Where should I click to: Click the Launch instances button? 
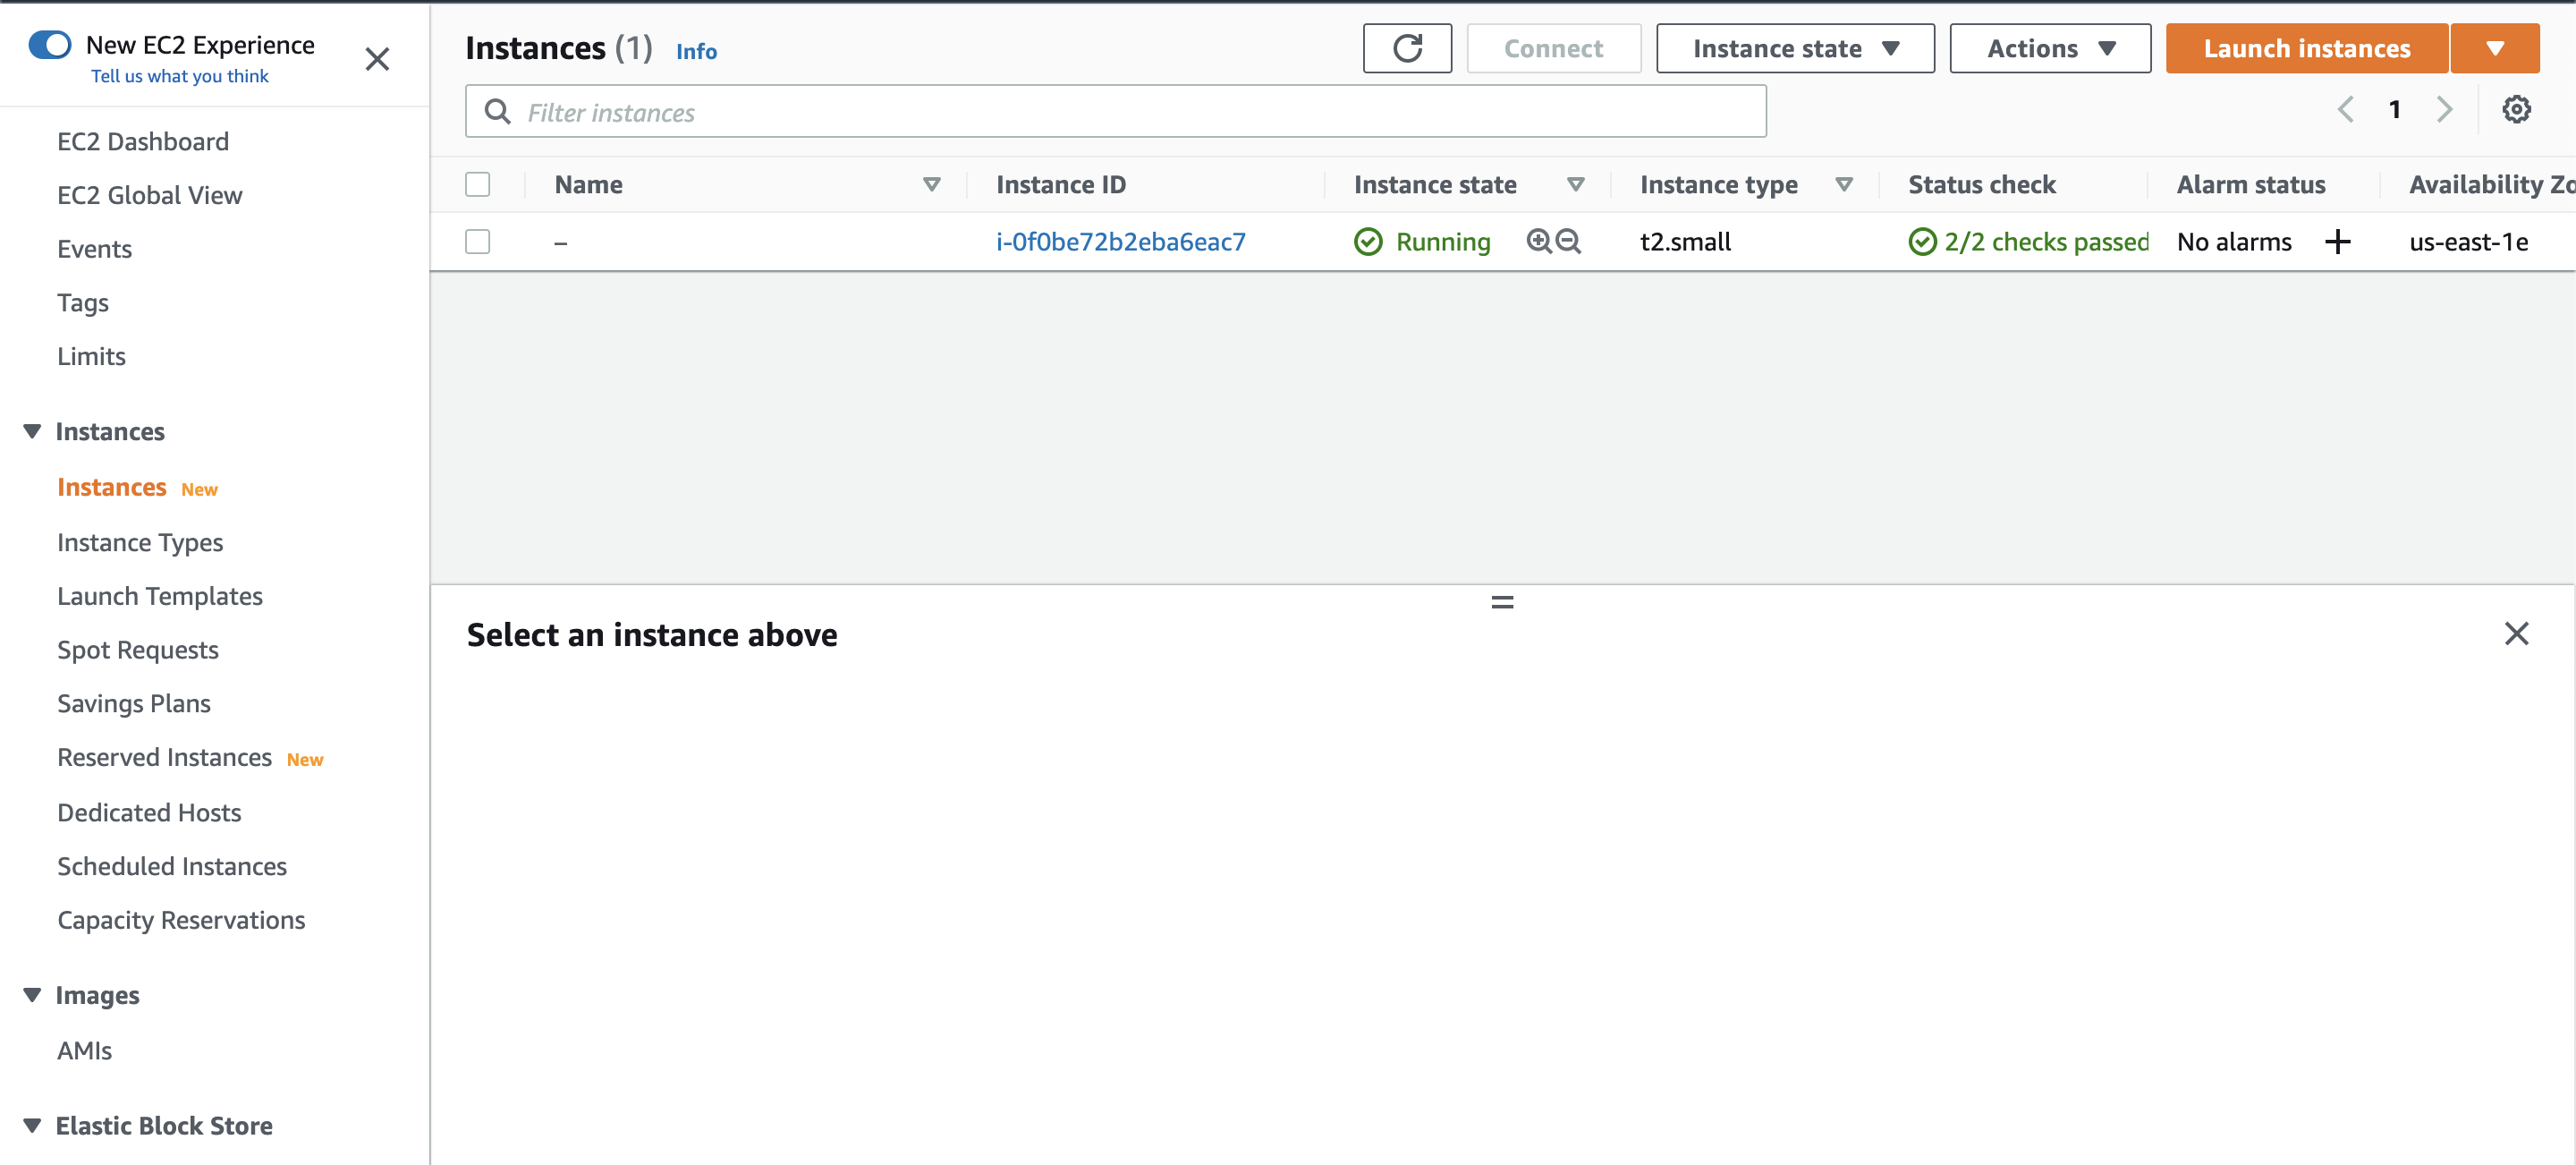[x=2306, y=47]
